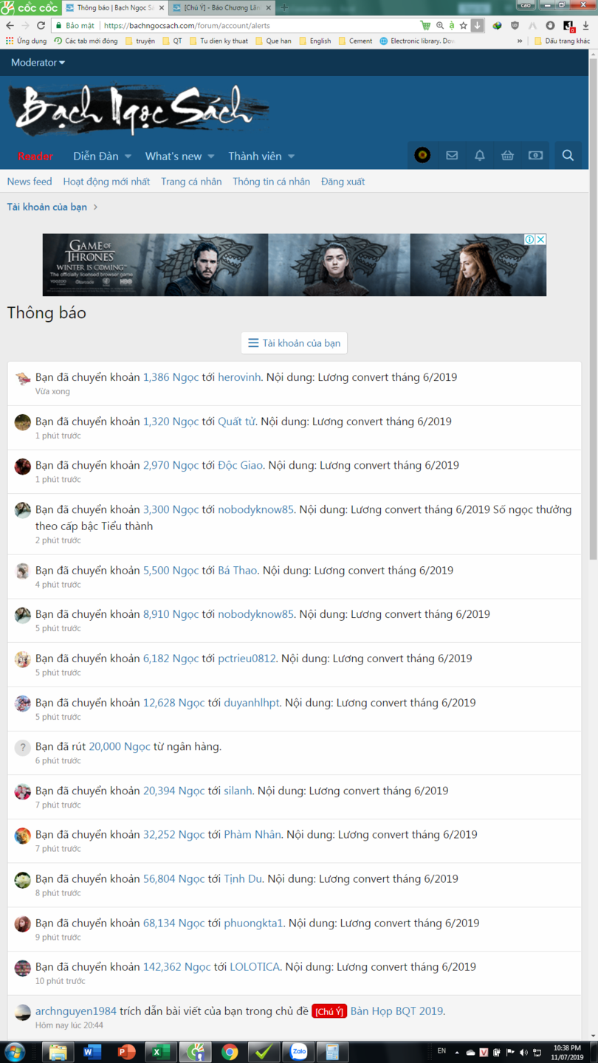Open the shop basket icon
This screenshot has width=598, height=1063.
[x=507, y=156]
